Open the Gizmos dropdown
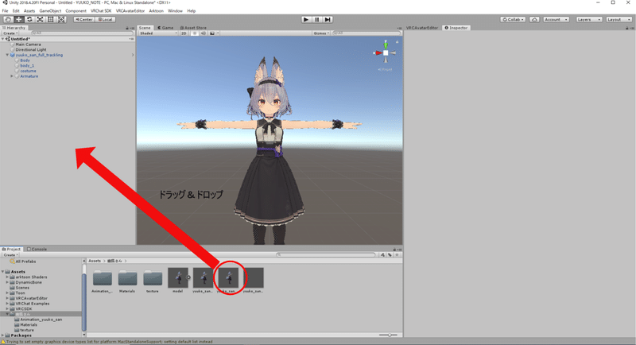 pyautogui.click(x=321, y=33)
